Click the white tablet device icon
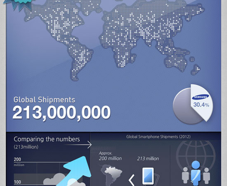Image resolution: width=227 pixels, height=186 pixels. pyautogui.click(x=148, y=176)
